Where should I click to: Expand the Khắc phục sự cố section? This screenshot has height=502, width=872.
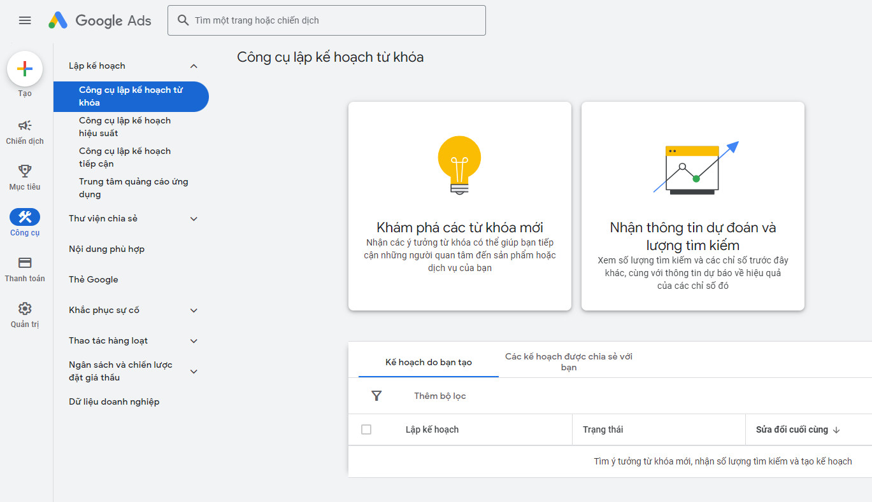point(194,310)
